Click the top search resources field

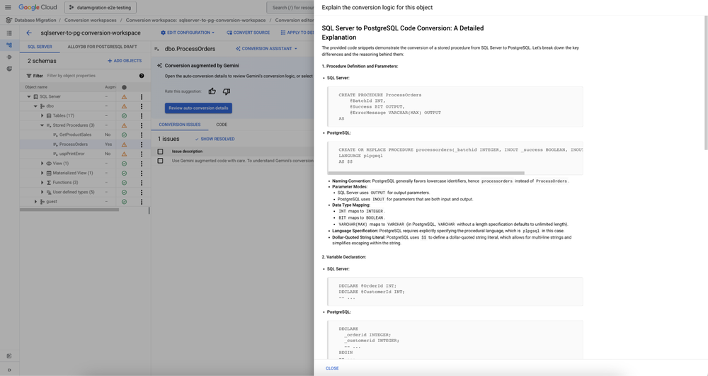(291, 8)
